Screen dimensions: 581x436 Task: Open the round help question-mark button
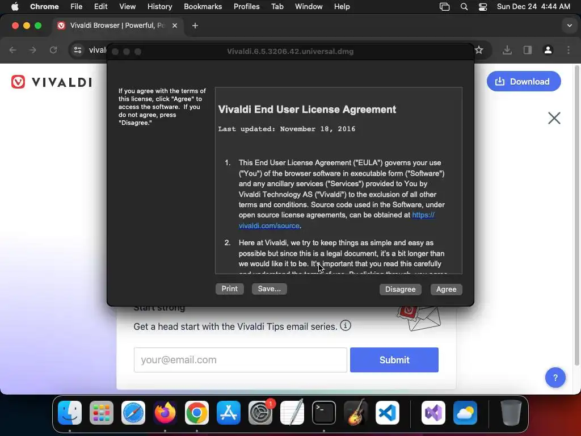pyautogui.click(x=555, y=378)
